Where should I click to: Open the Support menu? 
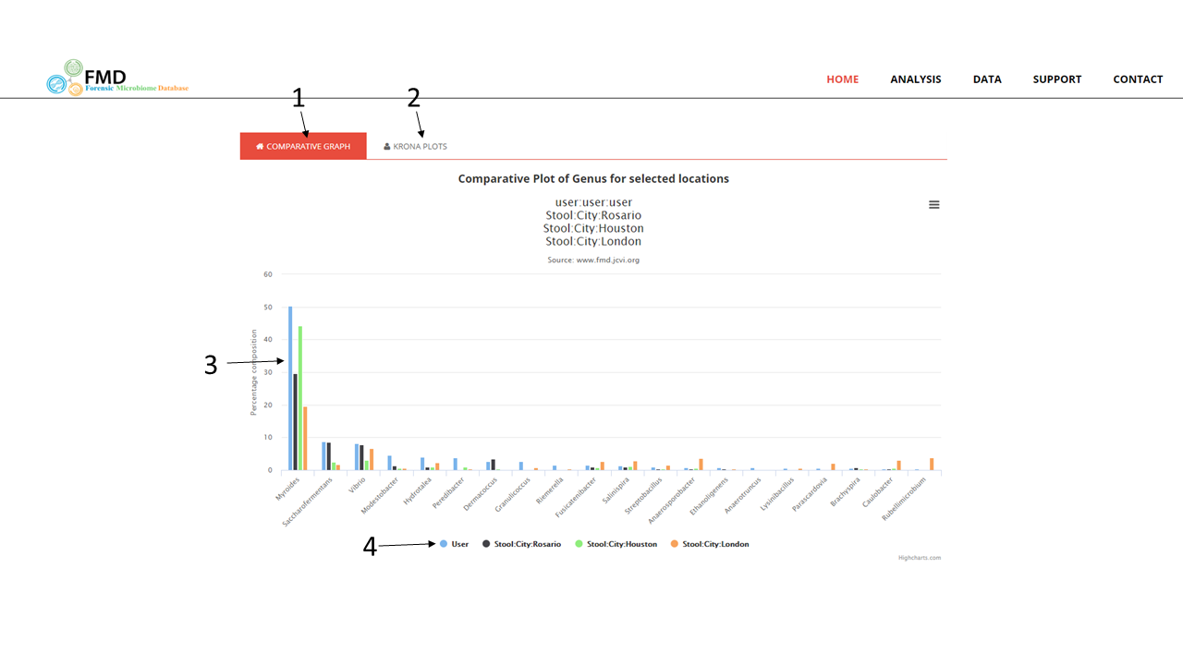[1056, 79]
